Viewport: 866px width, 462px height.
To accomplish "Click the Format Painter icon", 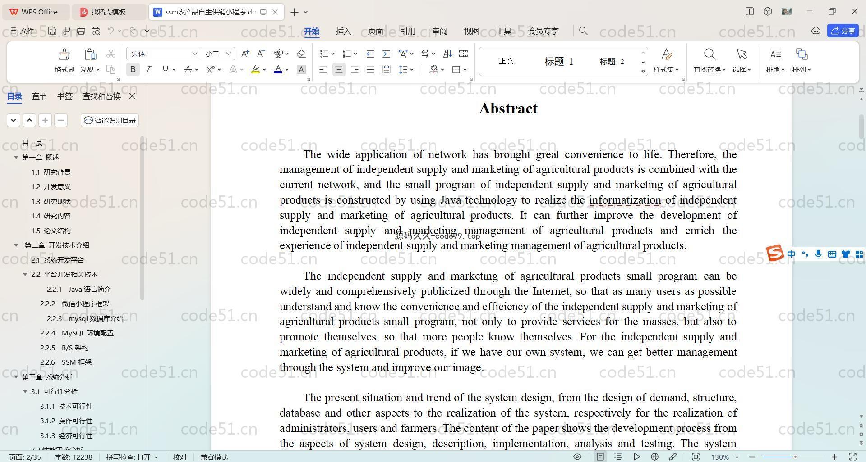I will pos(64,54).
